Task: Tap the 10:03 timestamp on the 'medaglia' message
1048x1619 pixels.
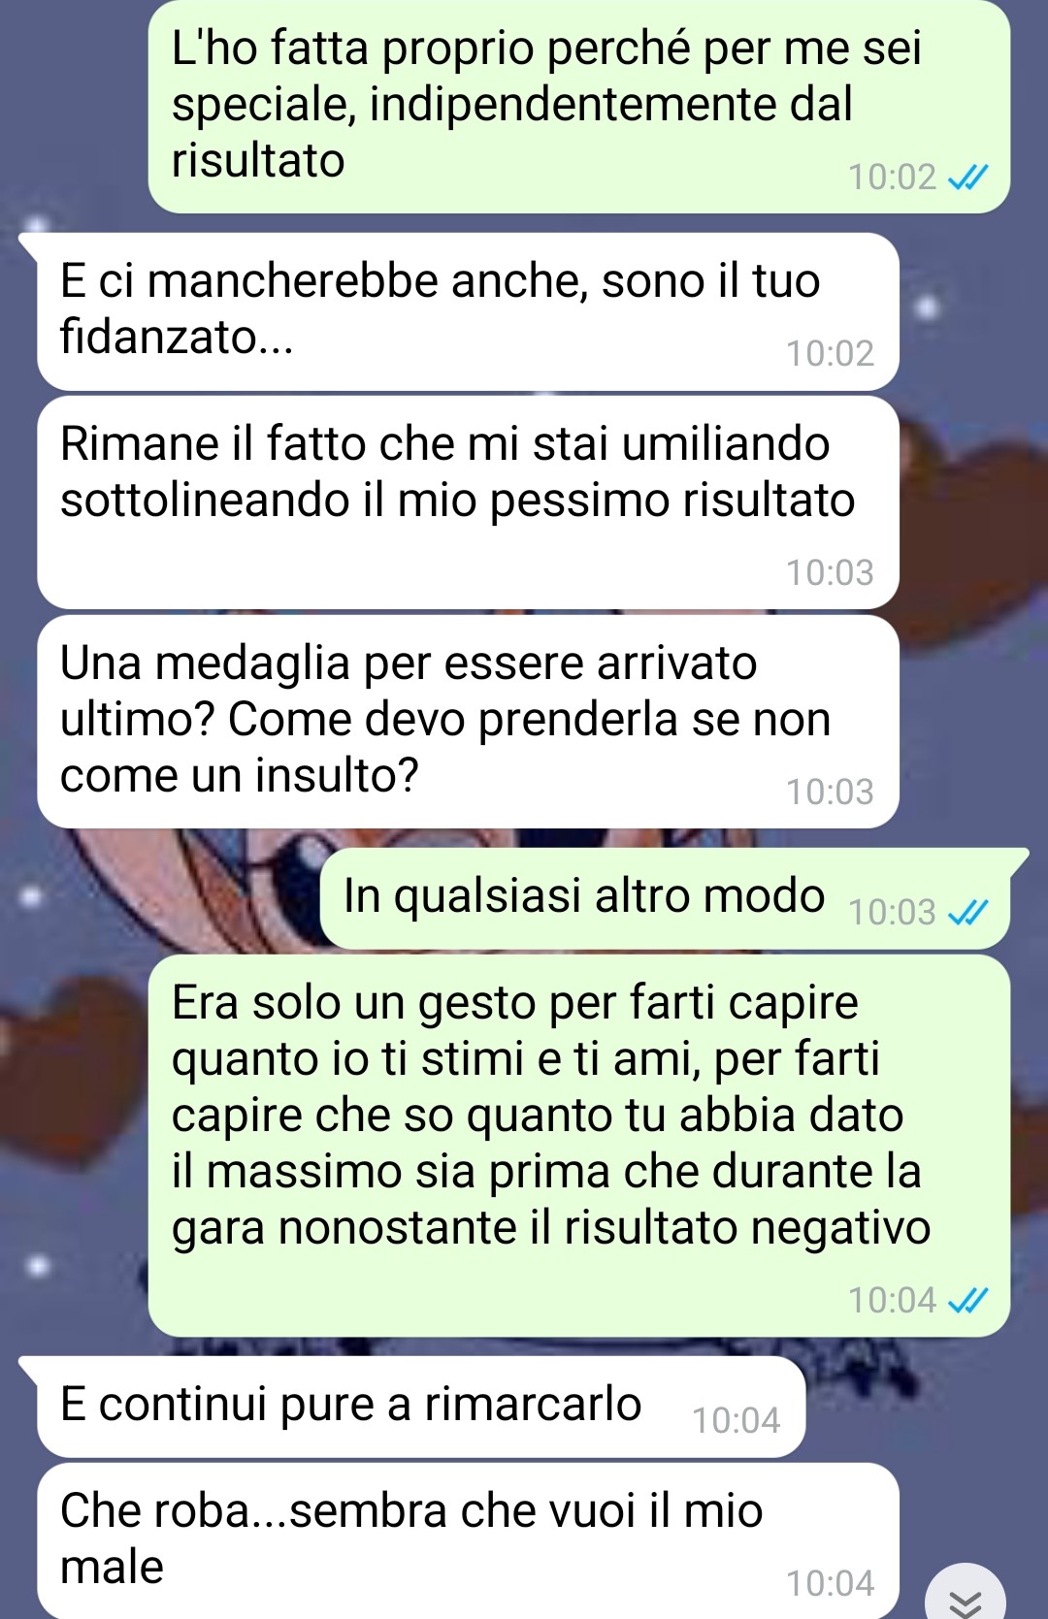Action: 830,793
